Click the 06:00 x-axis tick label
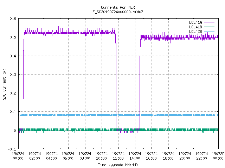 click(68, 158)
